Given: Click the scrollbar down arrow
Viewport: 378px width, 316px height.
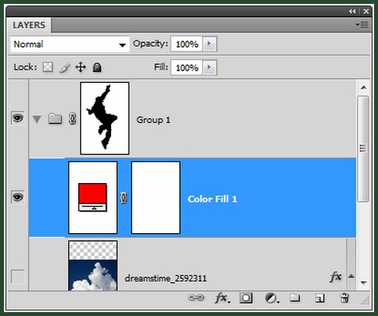Looking at the screenshot, I should 363,282.
